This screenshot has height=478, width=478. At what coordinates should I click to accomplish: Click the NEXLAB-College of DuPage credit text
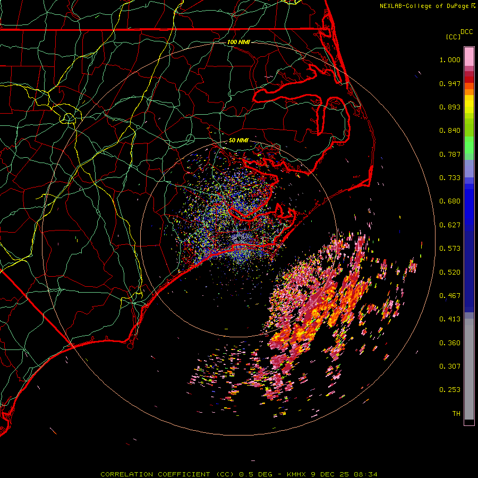click(x=424, y=6)
